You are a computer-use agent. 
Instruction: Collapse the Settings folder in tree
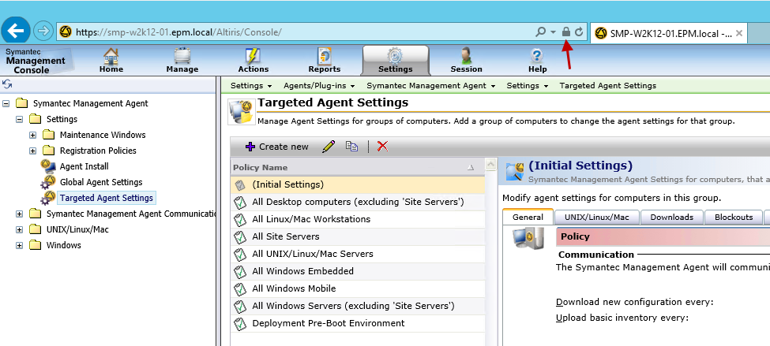coord(19,119)
